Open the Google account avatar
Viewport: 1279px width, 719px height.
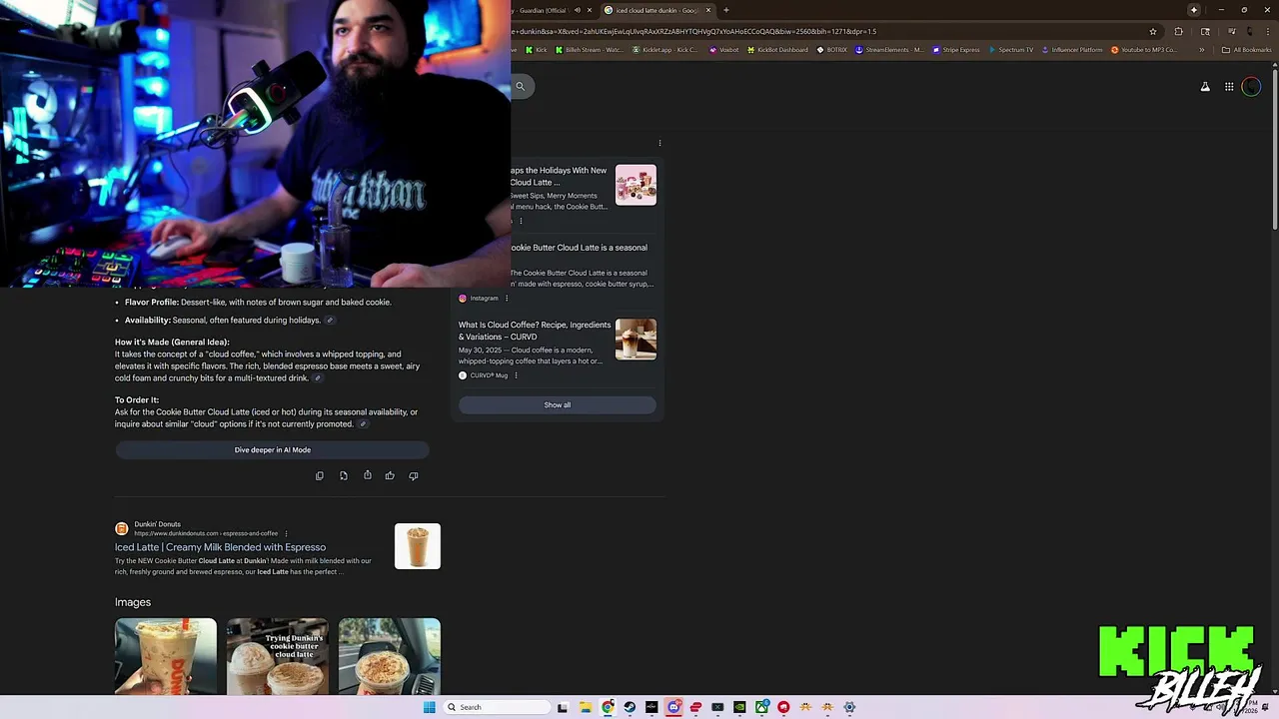tap(1251, 87)
